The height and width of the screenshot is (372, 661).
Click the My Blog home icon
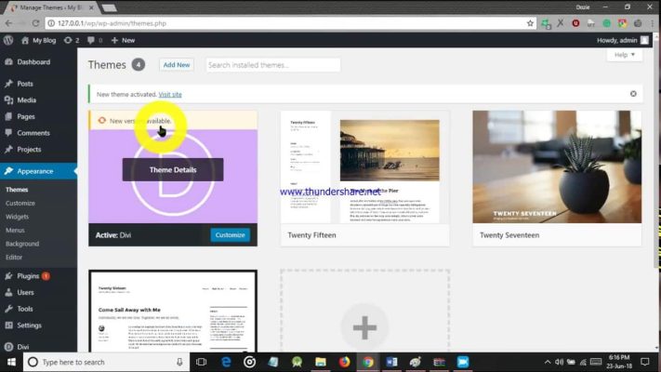pos(25,40)
